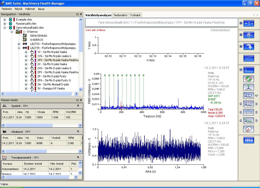The image size is (260, 188).
Task: Click the LA2733 pump machine icon
Action: tap(25, 44)
